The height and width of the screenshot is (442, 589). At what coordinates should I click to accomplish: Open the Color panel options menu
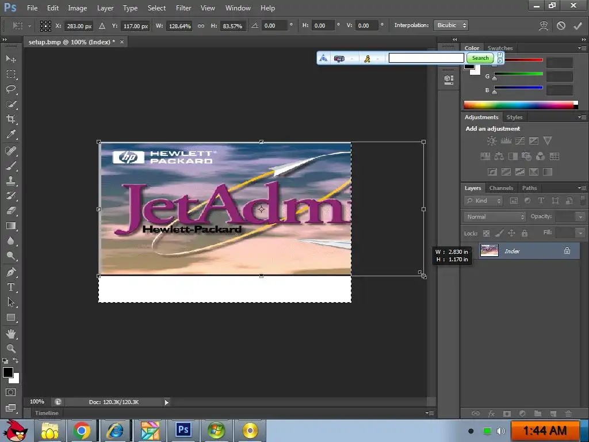tap(582, 48)
